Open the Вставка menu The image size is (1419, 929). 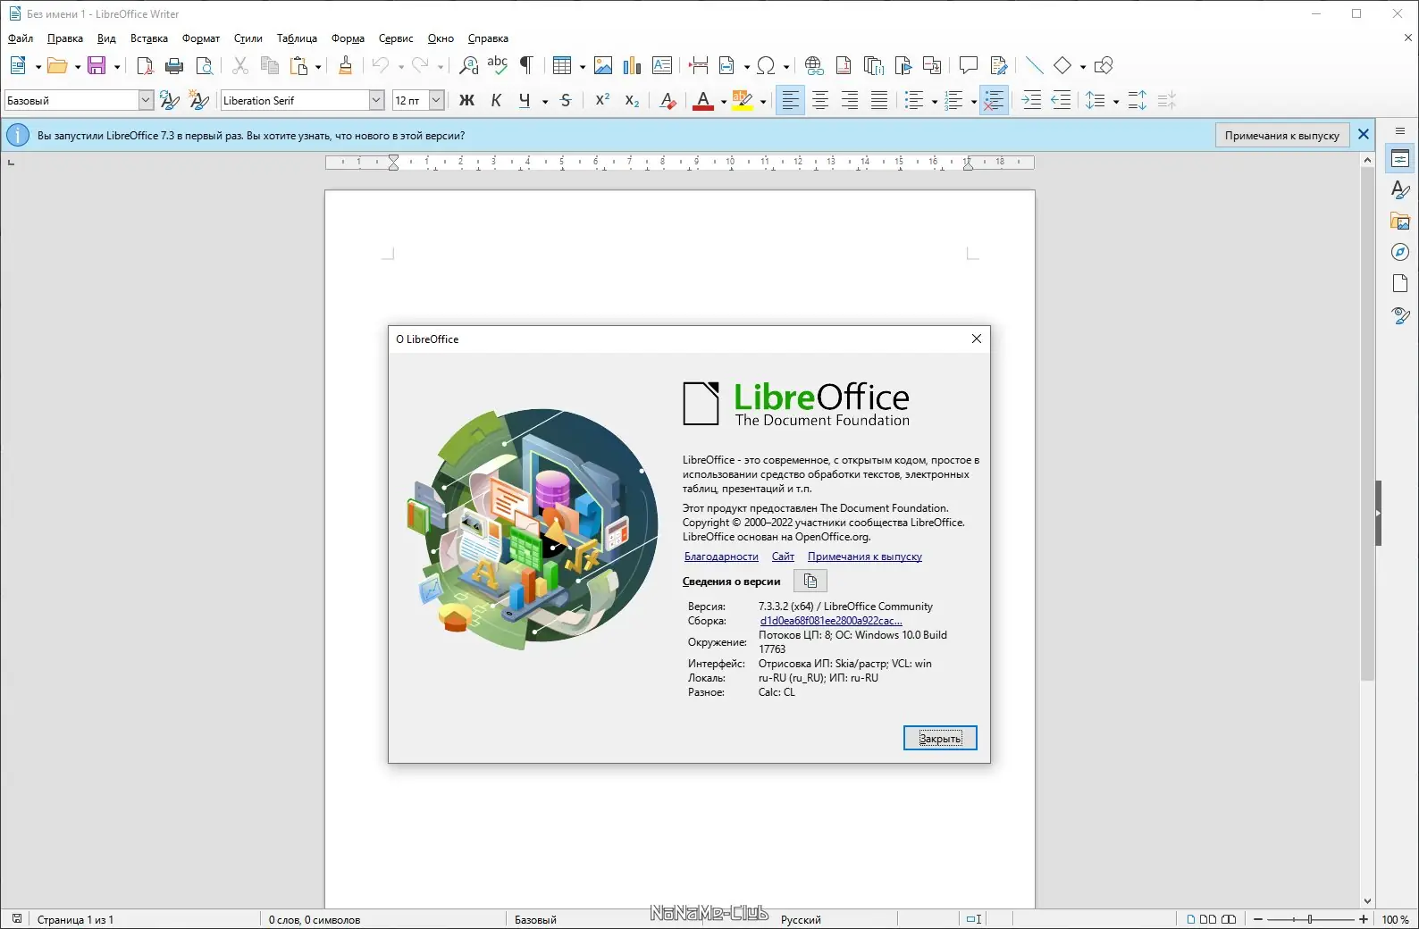[x=148, y=38]
